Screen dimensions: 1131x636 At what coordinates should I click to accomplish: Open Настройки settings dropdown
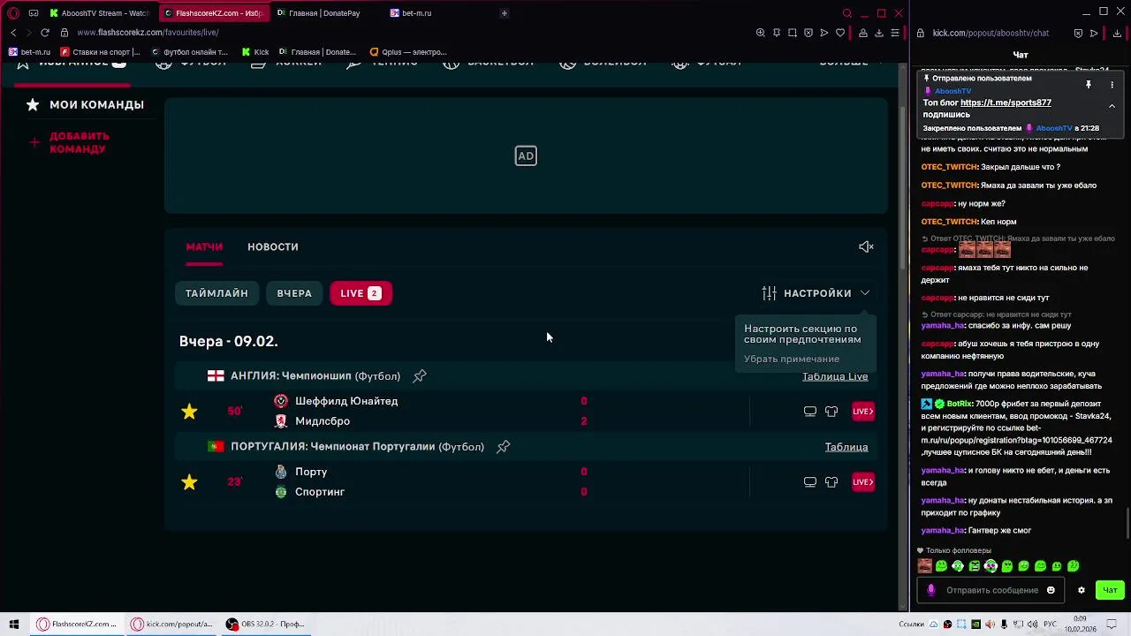pyautogui.click(x=816, y=293)
